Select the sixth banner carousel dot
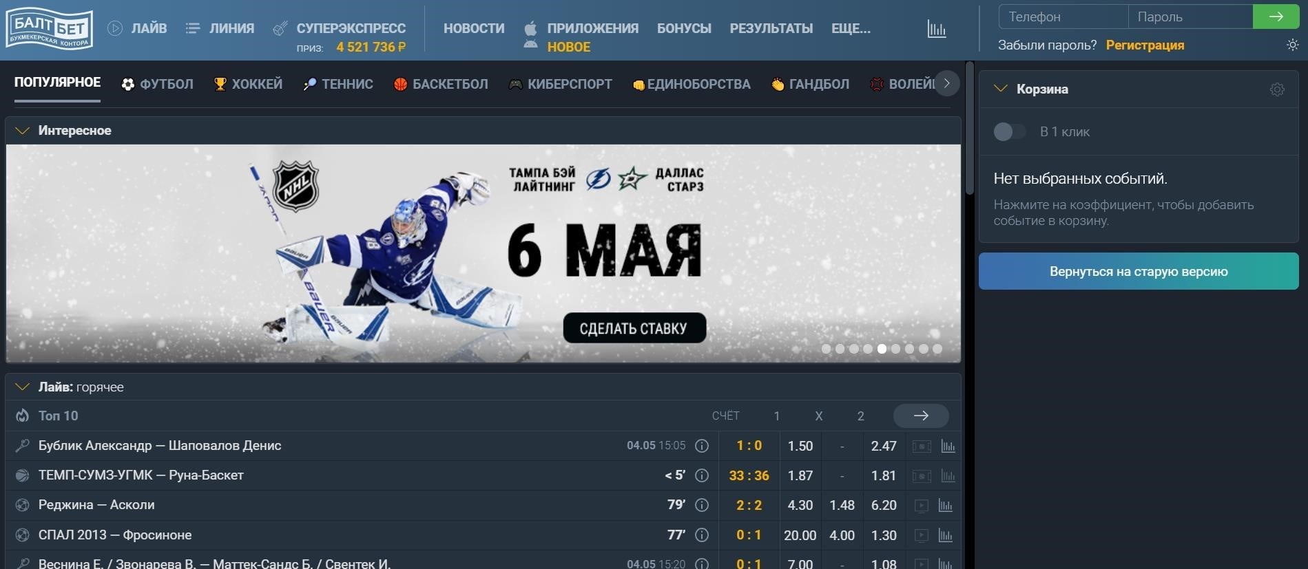This screenshot has height=569, width=1308. [895, 349]
